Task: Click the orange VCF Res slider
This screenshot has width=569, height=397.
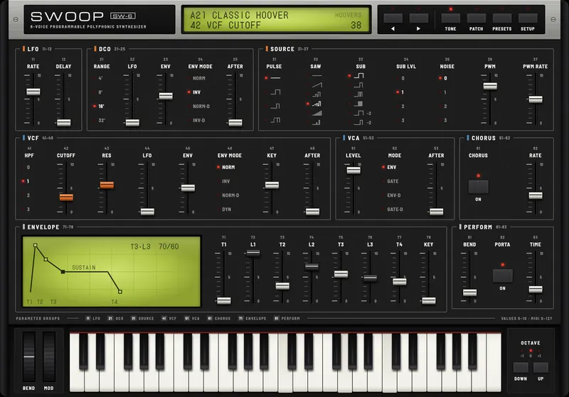Action: [x=107, y=185]
